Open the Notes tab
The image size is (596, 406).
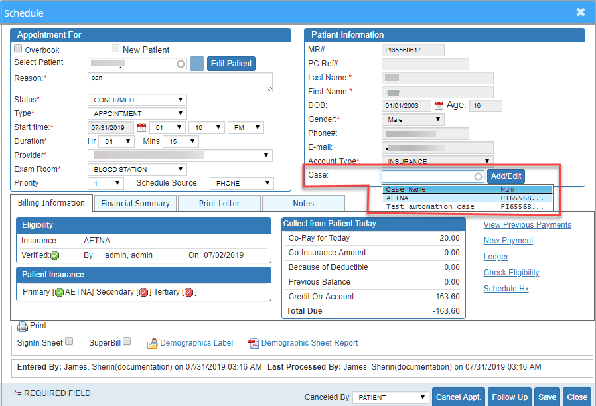click(x=303, y=204)
